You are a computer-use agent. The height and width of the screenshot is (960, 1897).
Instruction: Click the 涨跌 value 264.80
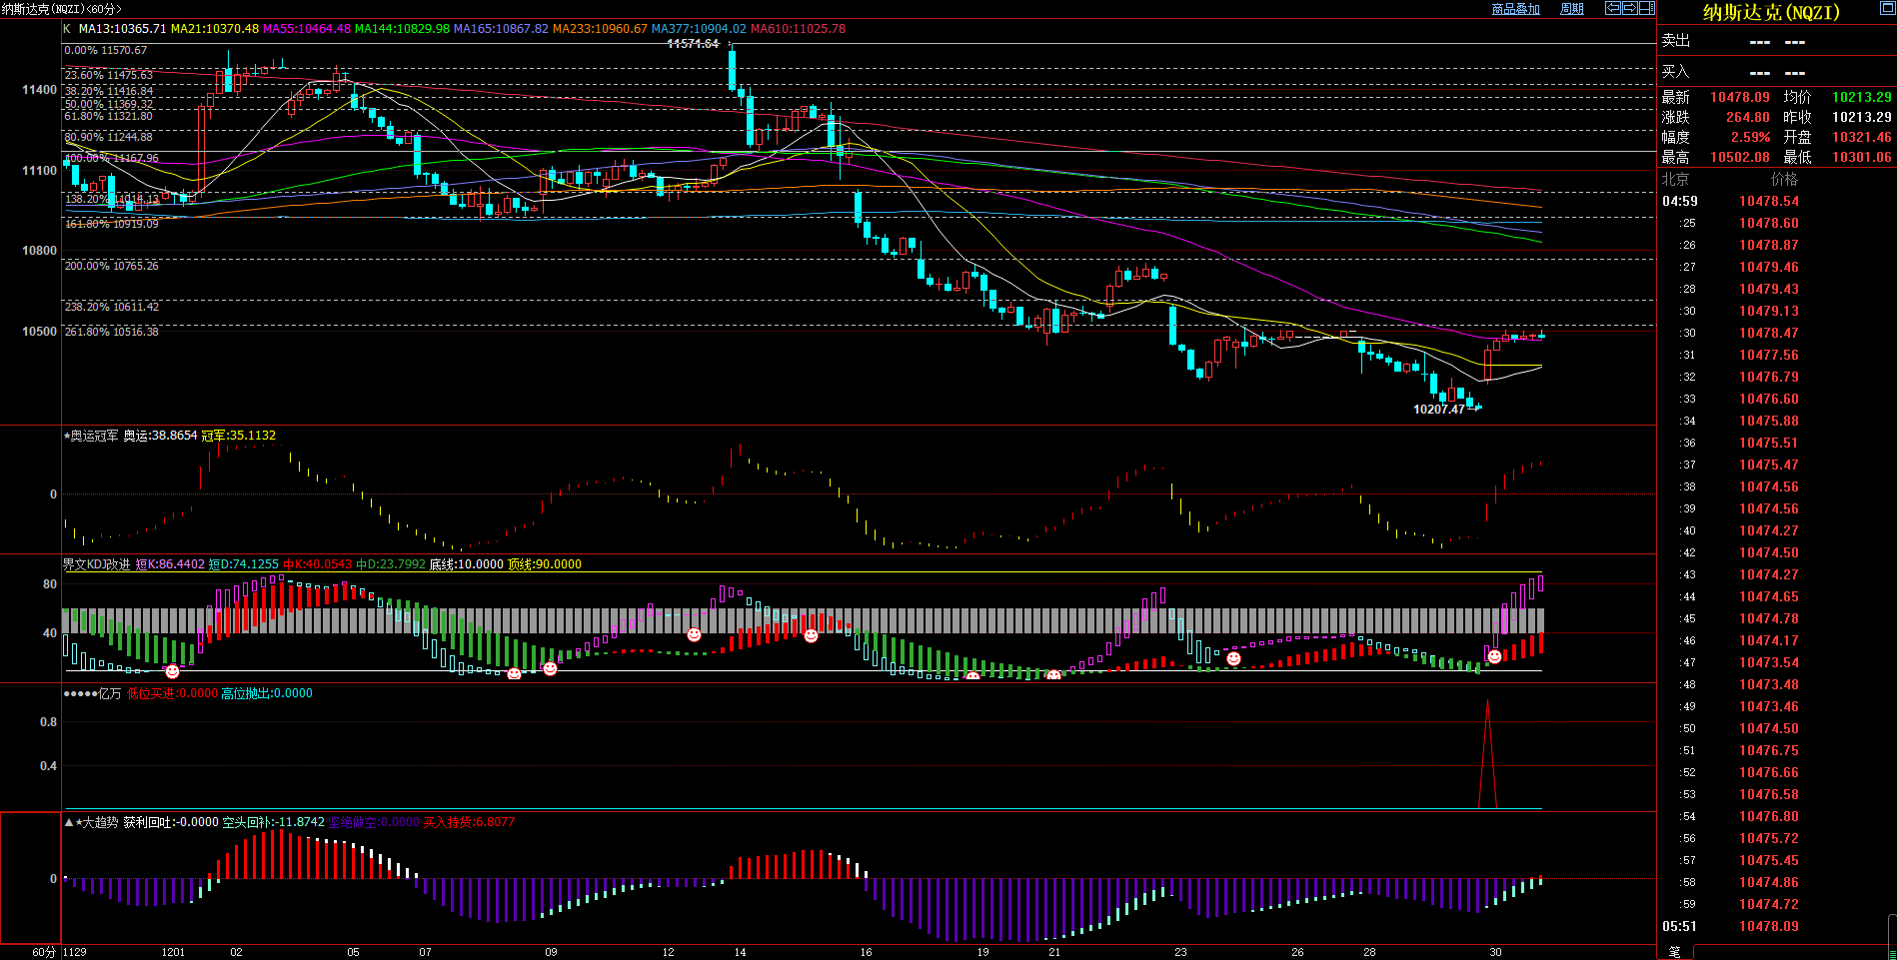point(1748,118)
